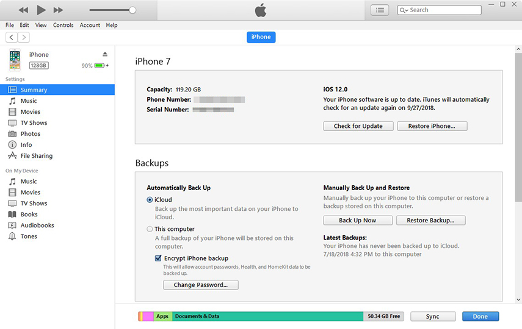Select Summary in Settings sidebar

[x=57, y=90]
